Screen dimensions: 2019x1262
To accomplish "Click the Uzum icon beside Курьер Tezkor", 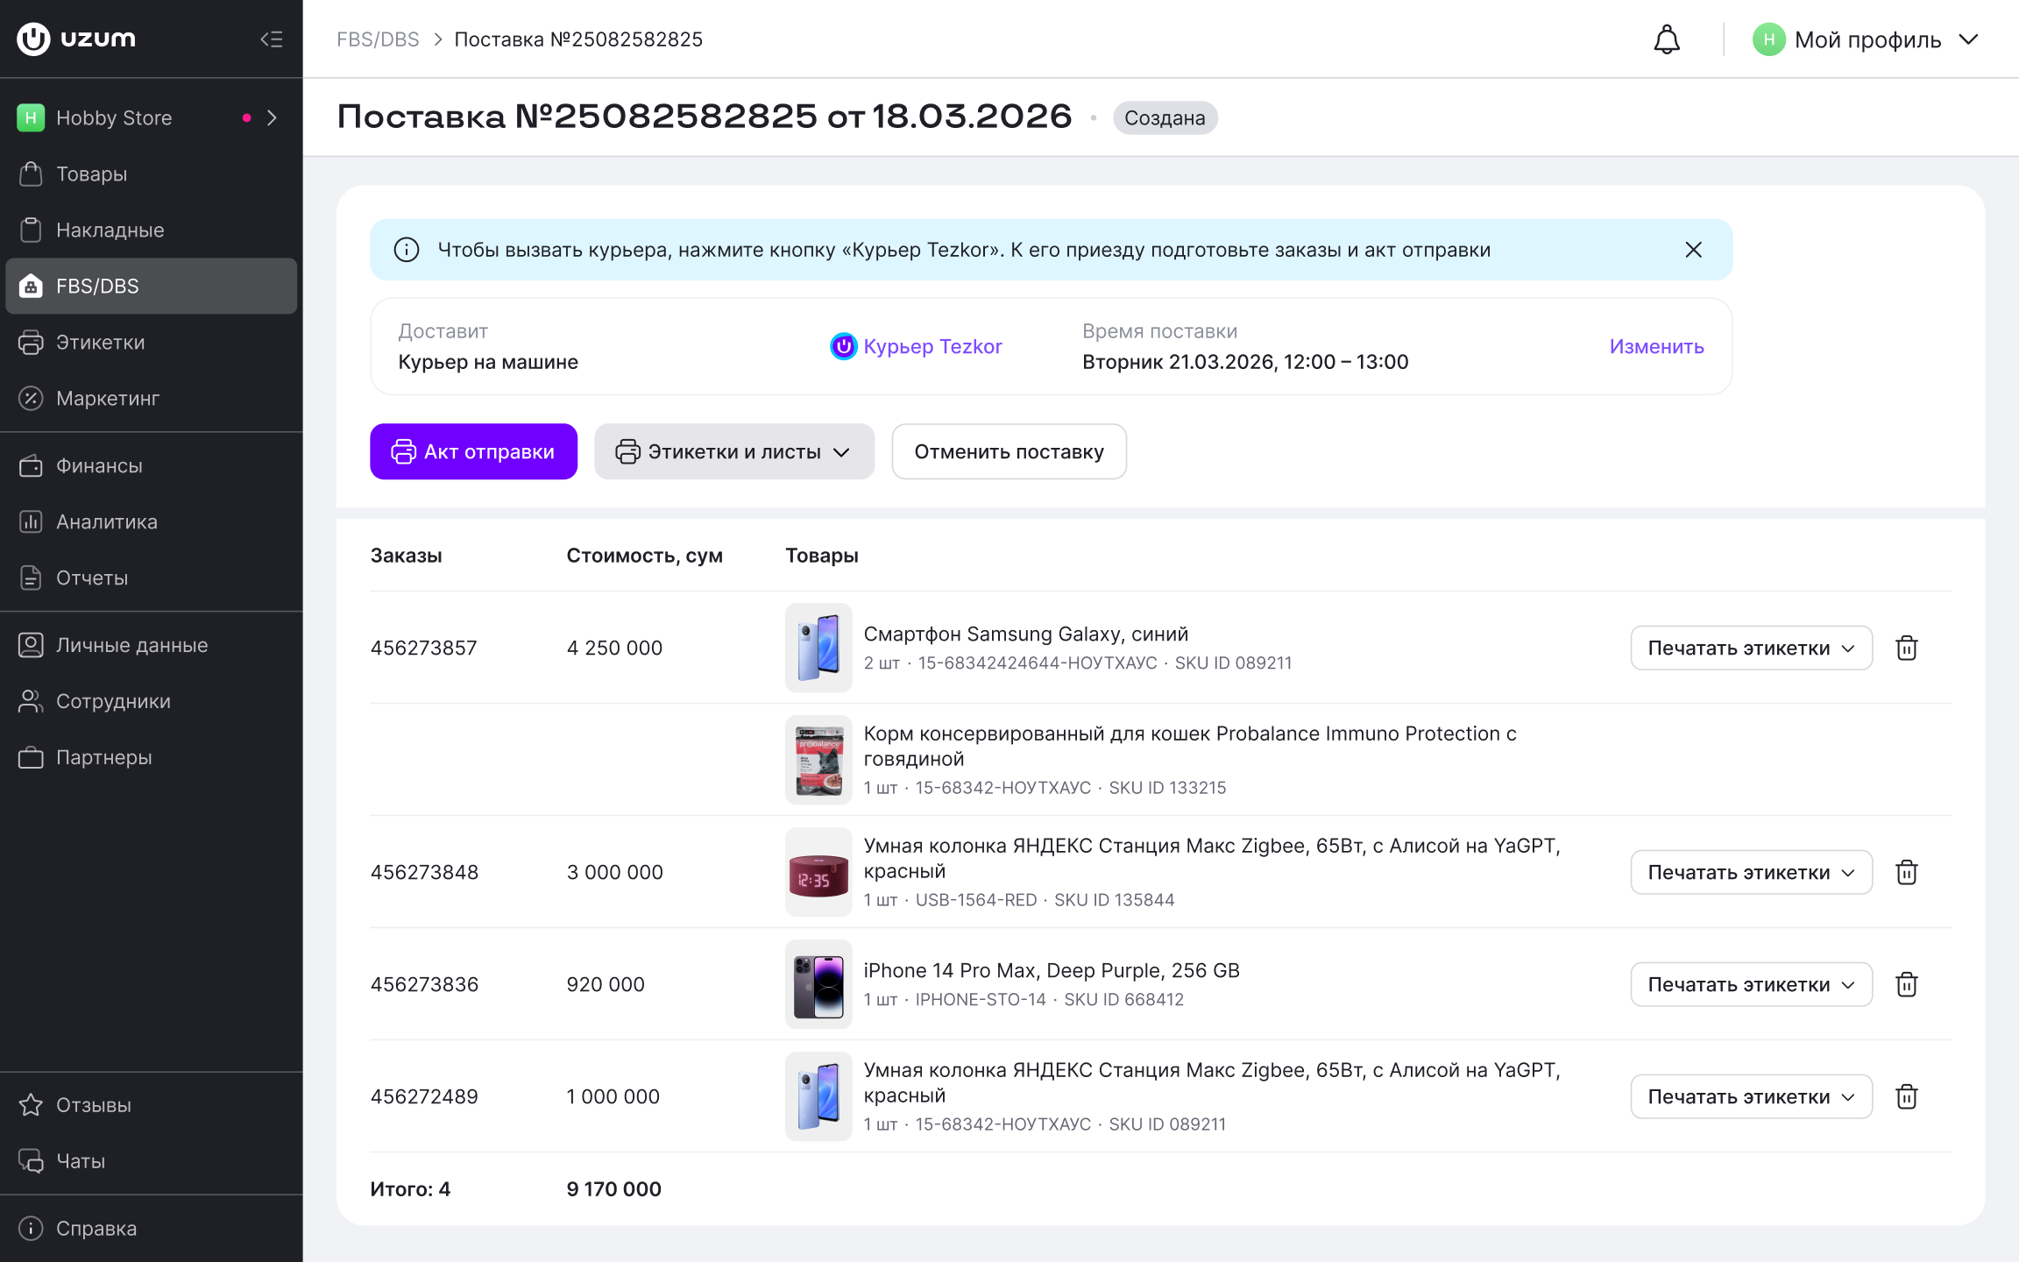I will [x=843, y=346].
